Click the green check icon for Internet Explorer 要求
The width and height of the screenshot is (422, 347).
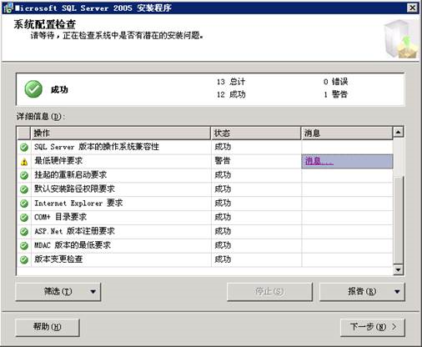24,204
